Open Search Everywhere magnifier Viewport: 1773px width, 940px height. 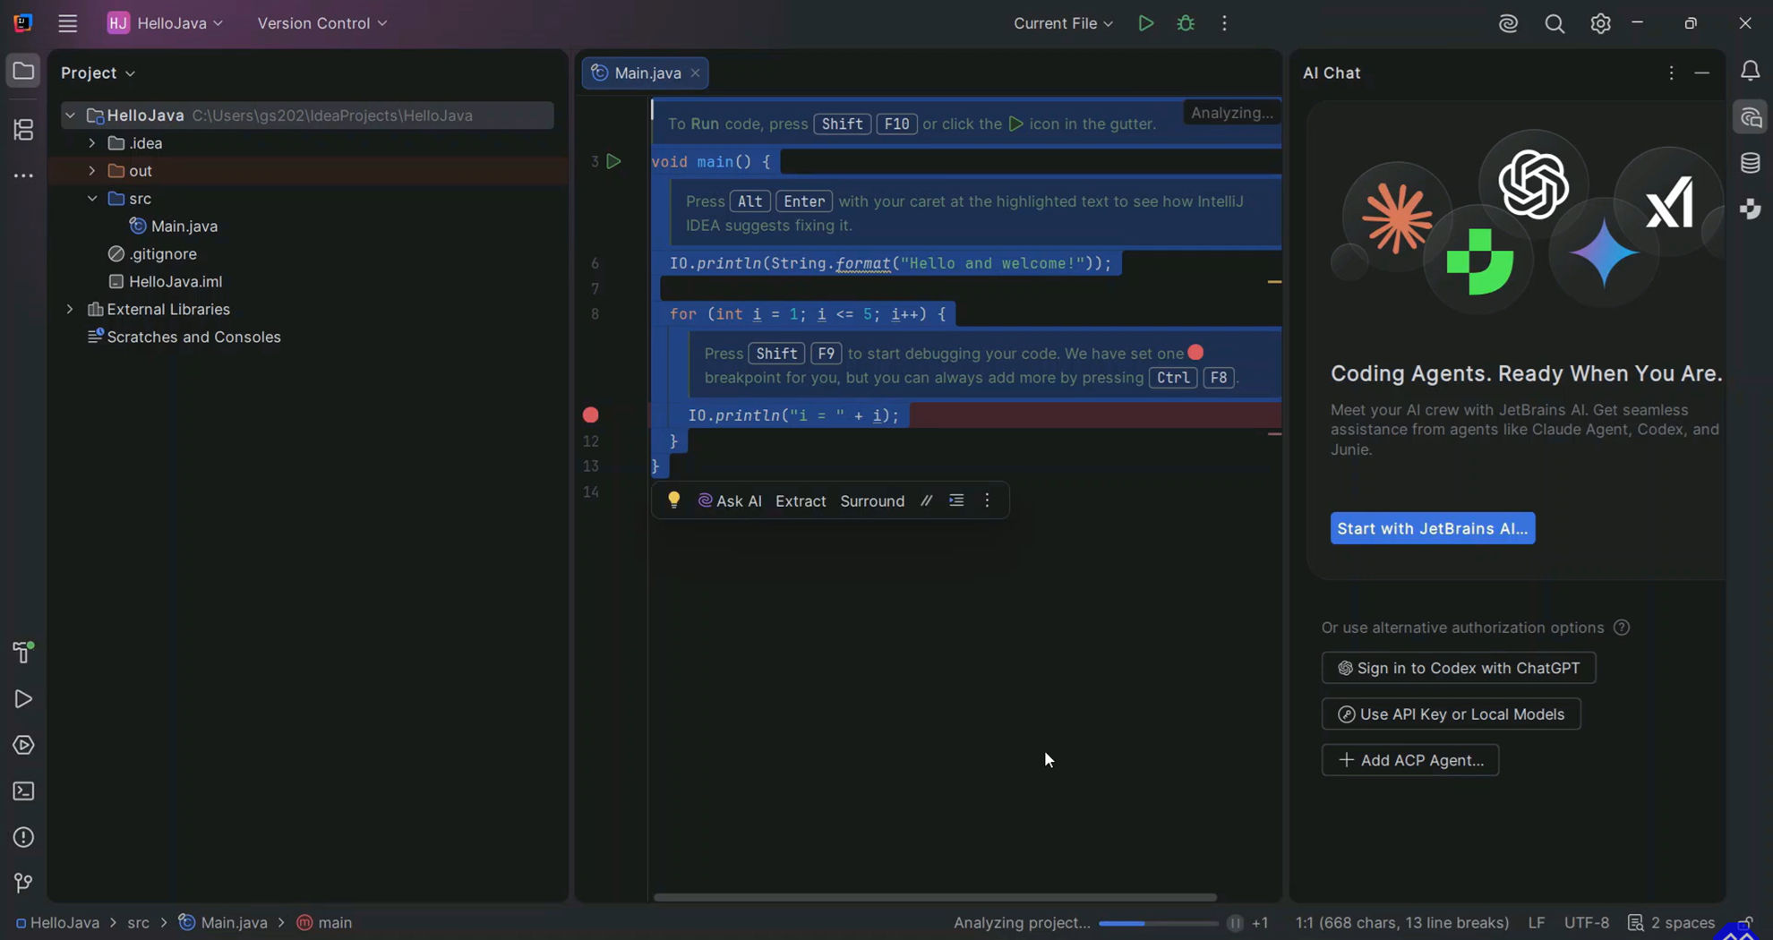tap(1555, 24)
